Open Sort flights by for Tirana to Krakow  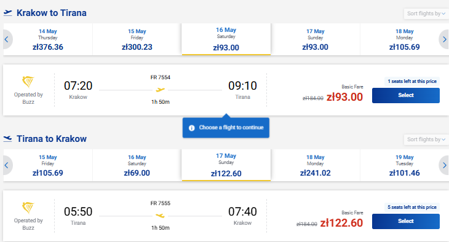click(426, 139)
